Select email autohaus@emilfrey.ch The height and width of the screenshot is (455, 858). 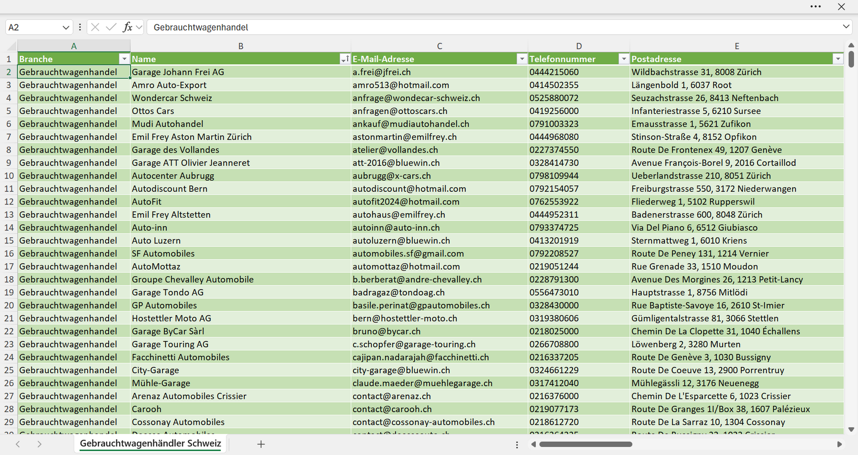[x=439, y=215]
